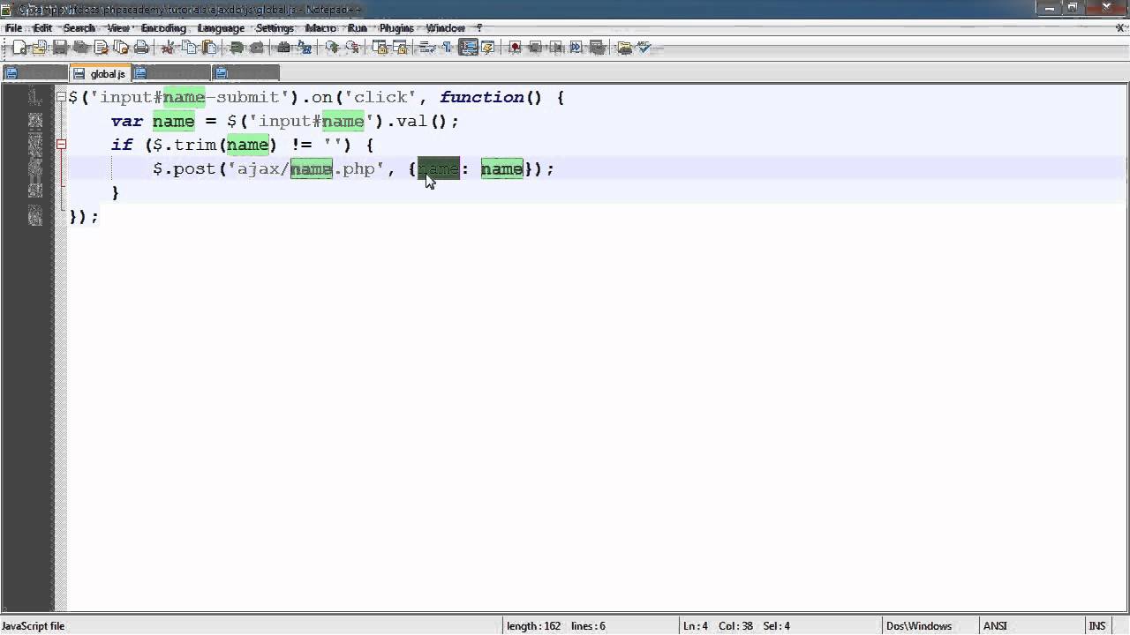Viewport: 1130px width, 635px height.
Task: Toggle Show All Characters pilcrow icon
Action: tap(448, 48)
